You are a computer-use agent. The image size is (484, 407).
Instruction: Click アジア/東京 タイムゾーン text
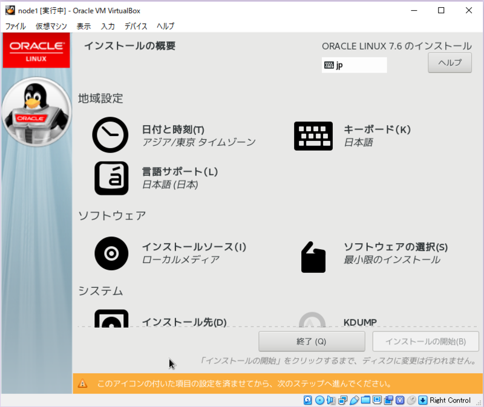pos(199,142)
